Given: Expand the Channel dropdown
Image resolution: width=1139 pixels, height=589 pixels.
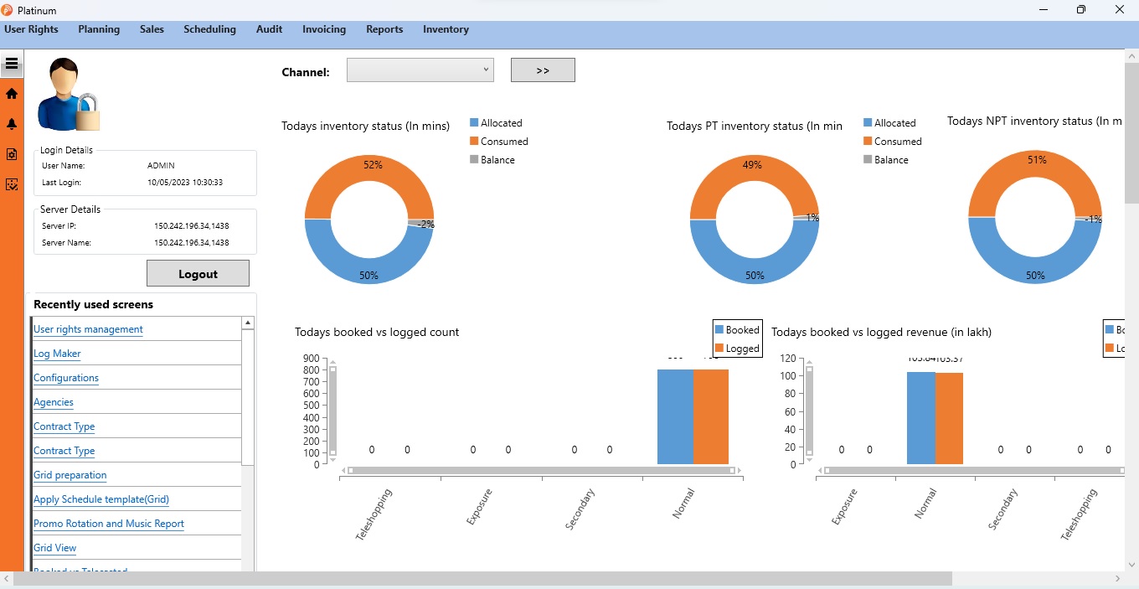Looking at the screenshot, I should click(x=420, y=70).
